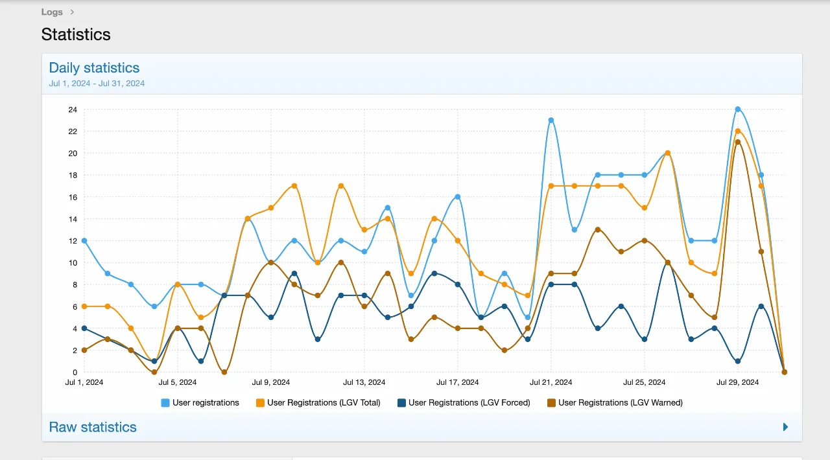Click the Statistics page title

point(76,34)
